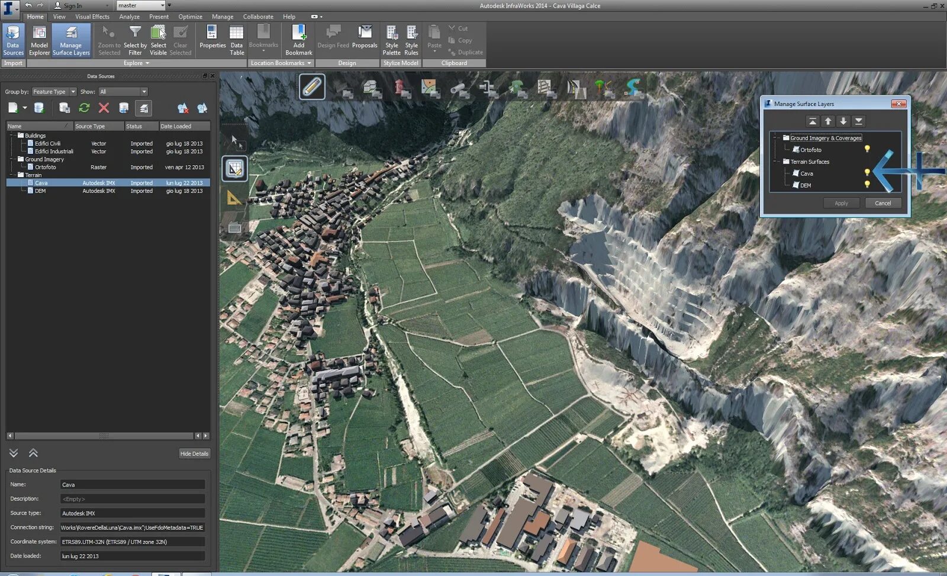Select the Edifici Industriali data source row
This screenshot has width=947, height=576.
point(108,152)
